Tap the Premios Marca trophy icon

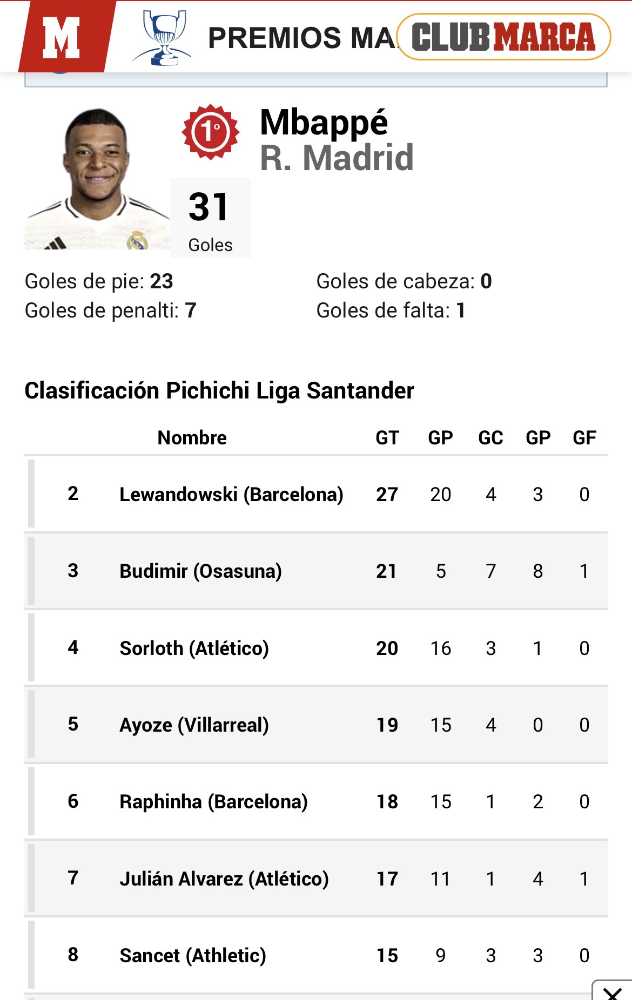click(163, 38)
